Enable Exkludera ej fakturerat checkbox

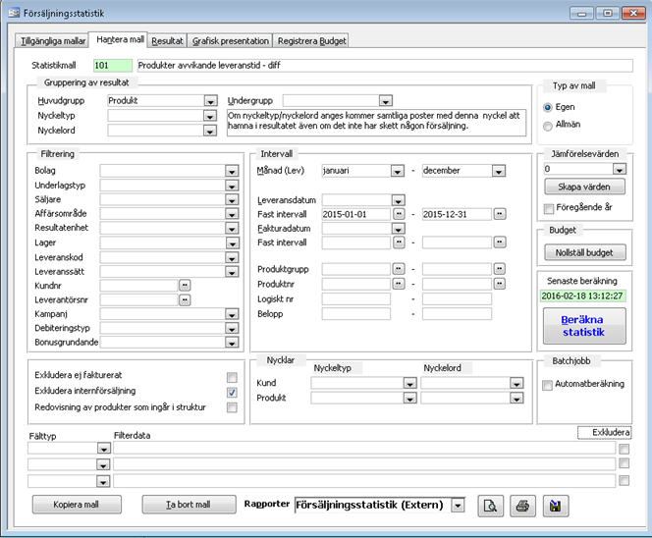232,376
